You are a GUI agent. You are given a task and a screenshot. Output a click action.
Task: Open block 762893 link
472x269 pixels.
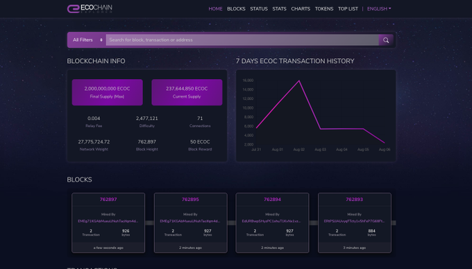tap(354, 199)
